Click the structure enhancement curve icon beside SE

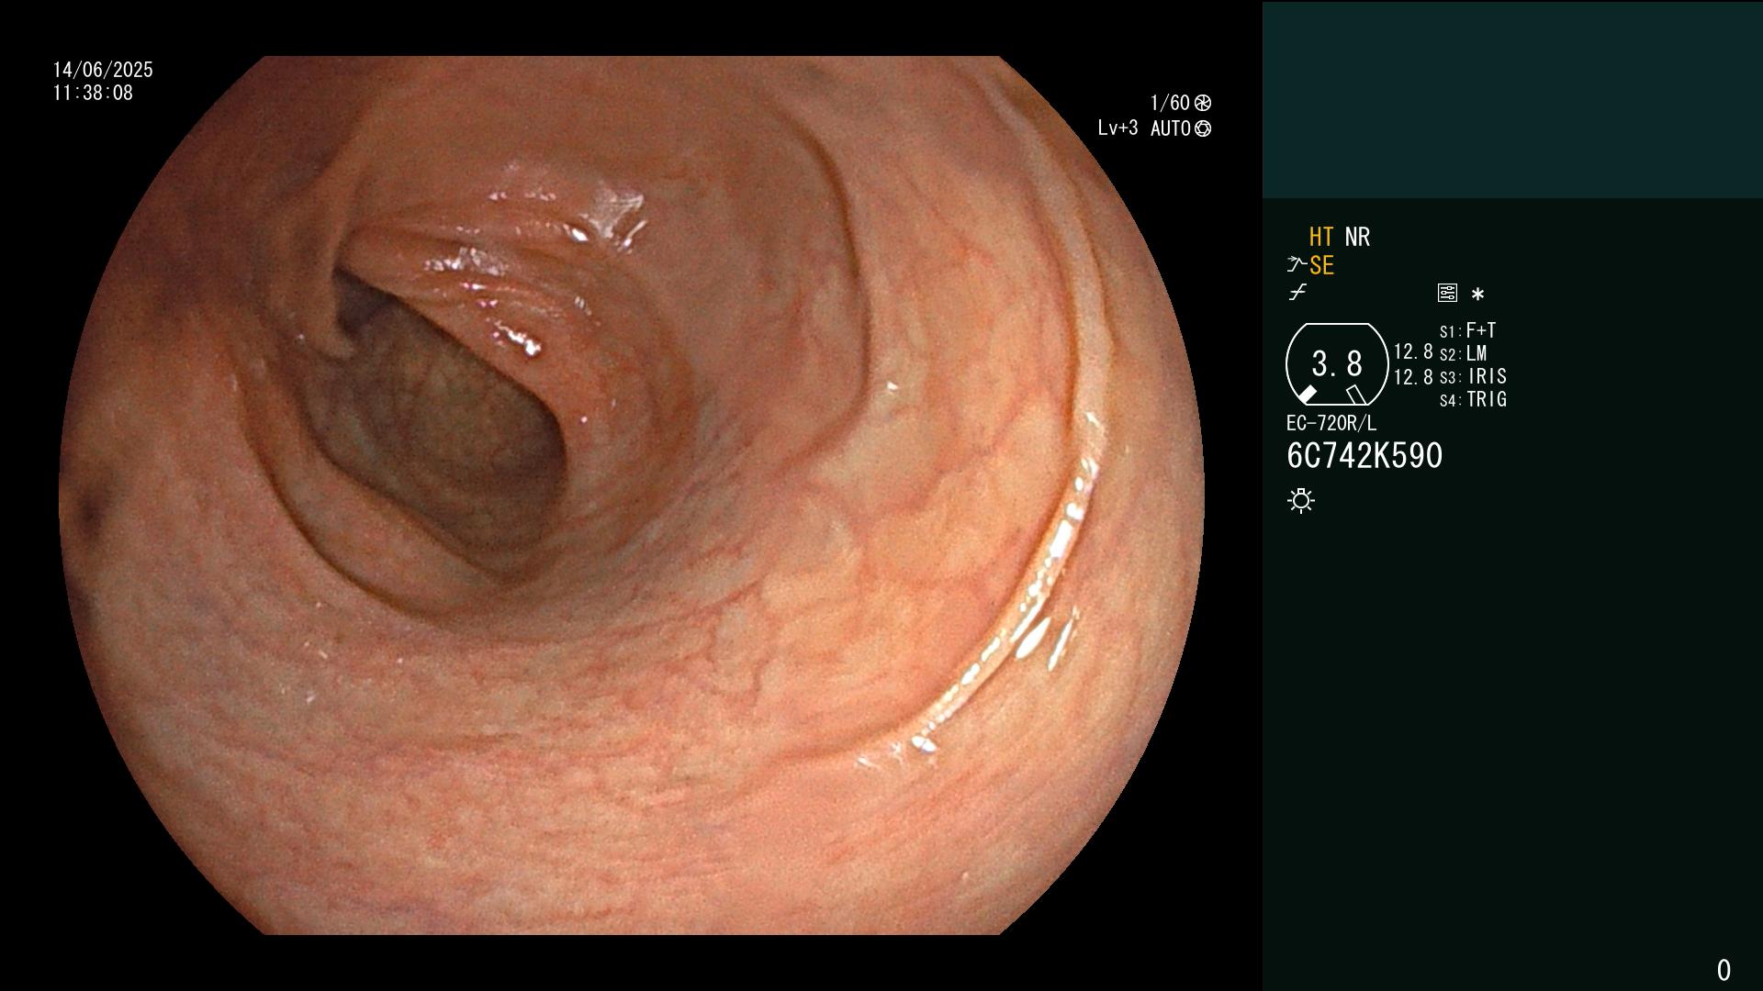click(1296, 265)
